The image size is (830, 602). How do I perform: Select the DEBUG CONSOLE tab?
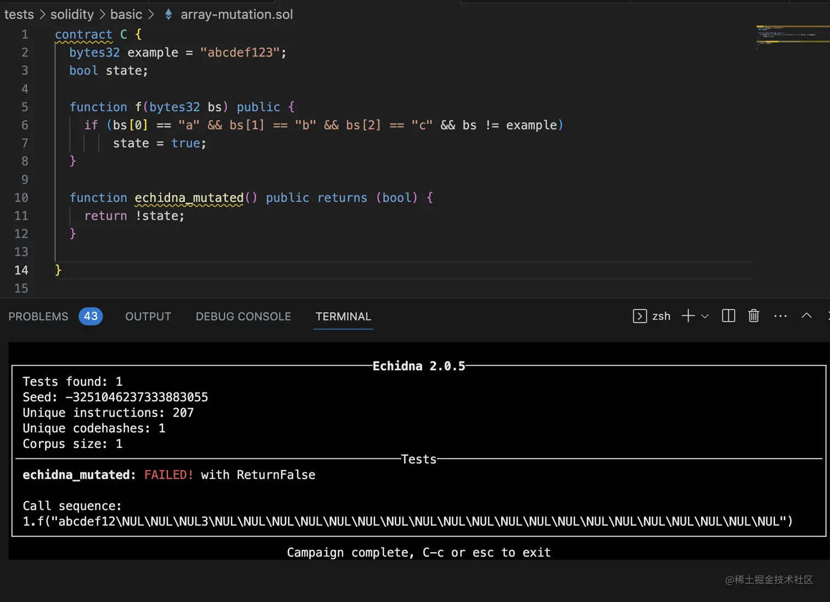coord(243,317)
